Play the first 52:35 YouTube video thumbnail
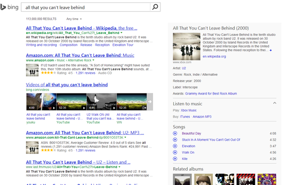The image size is (285, 185). [x=71, y=102]
